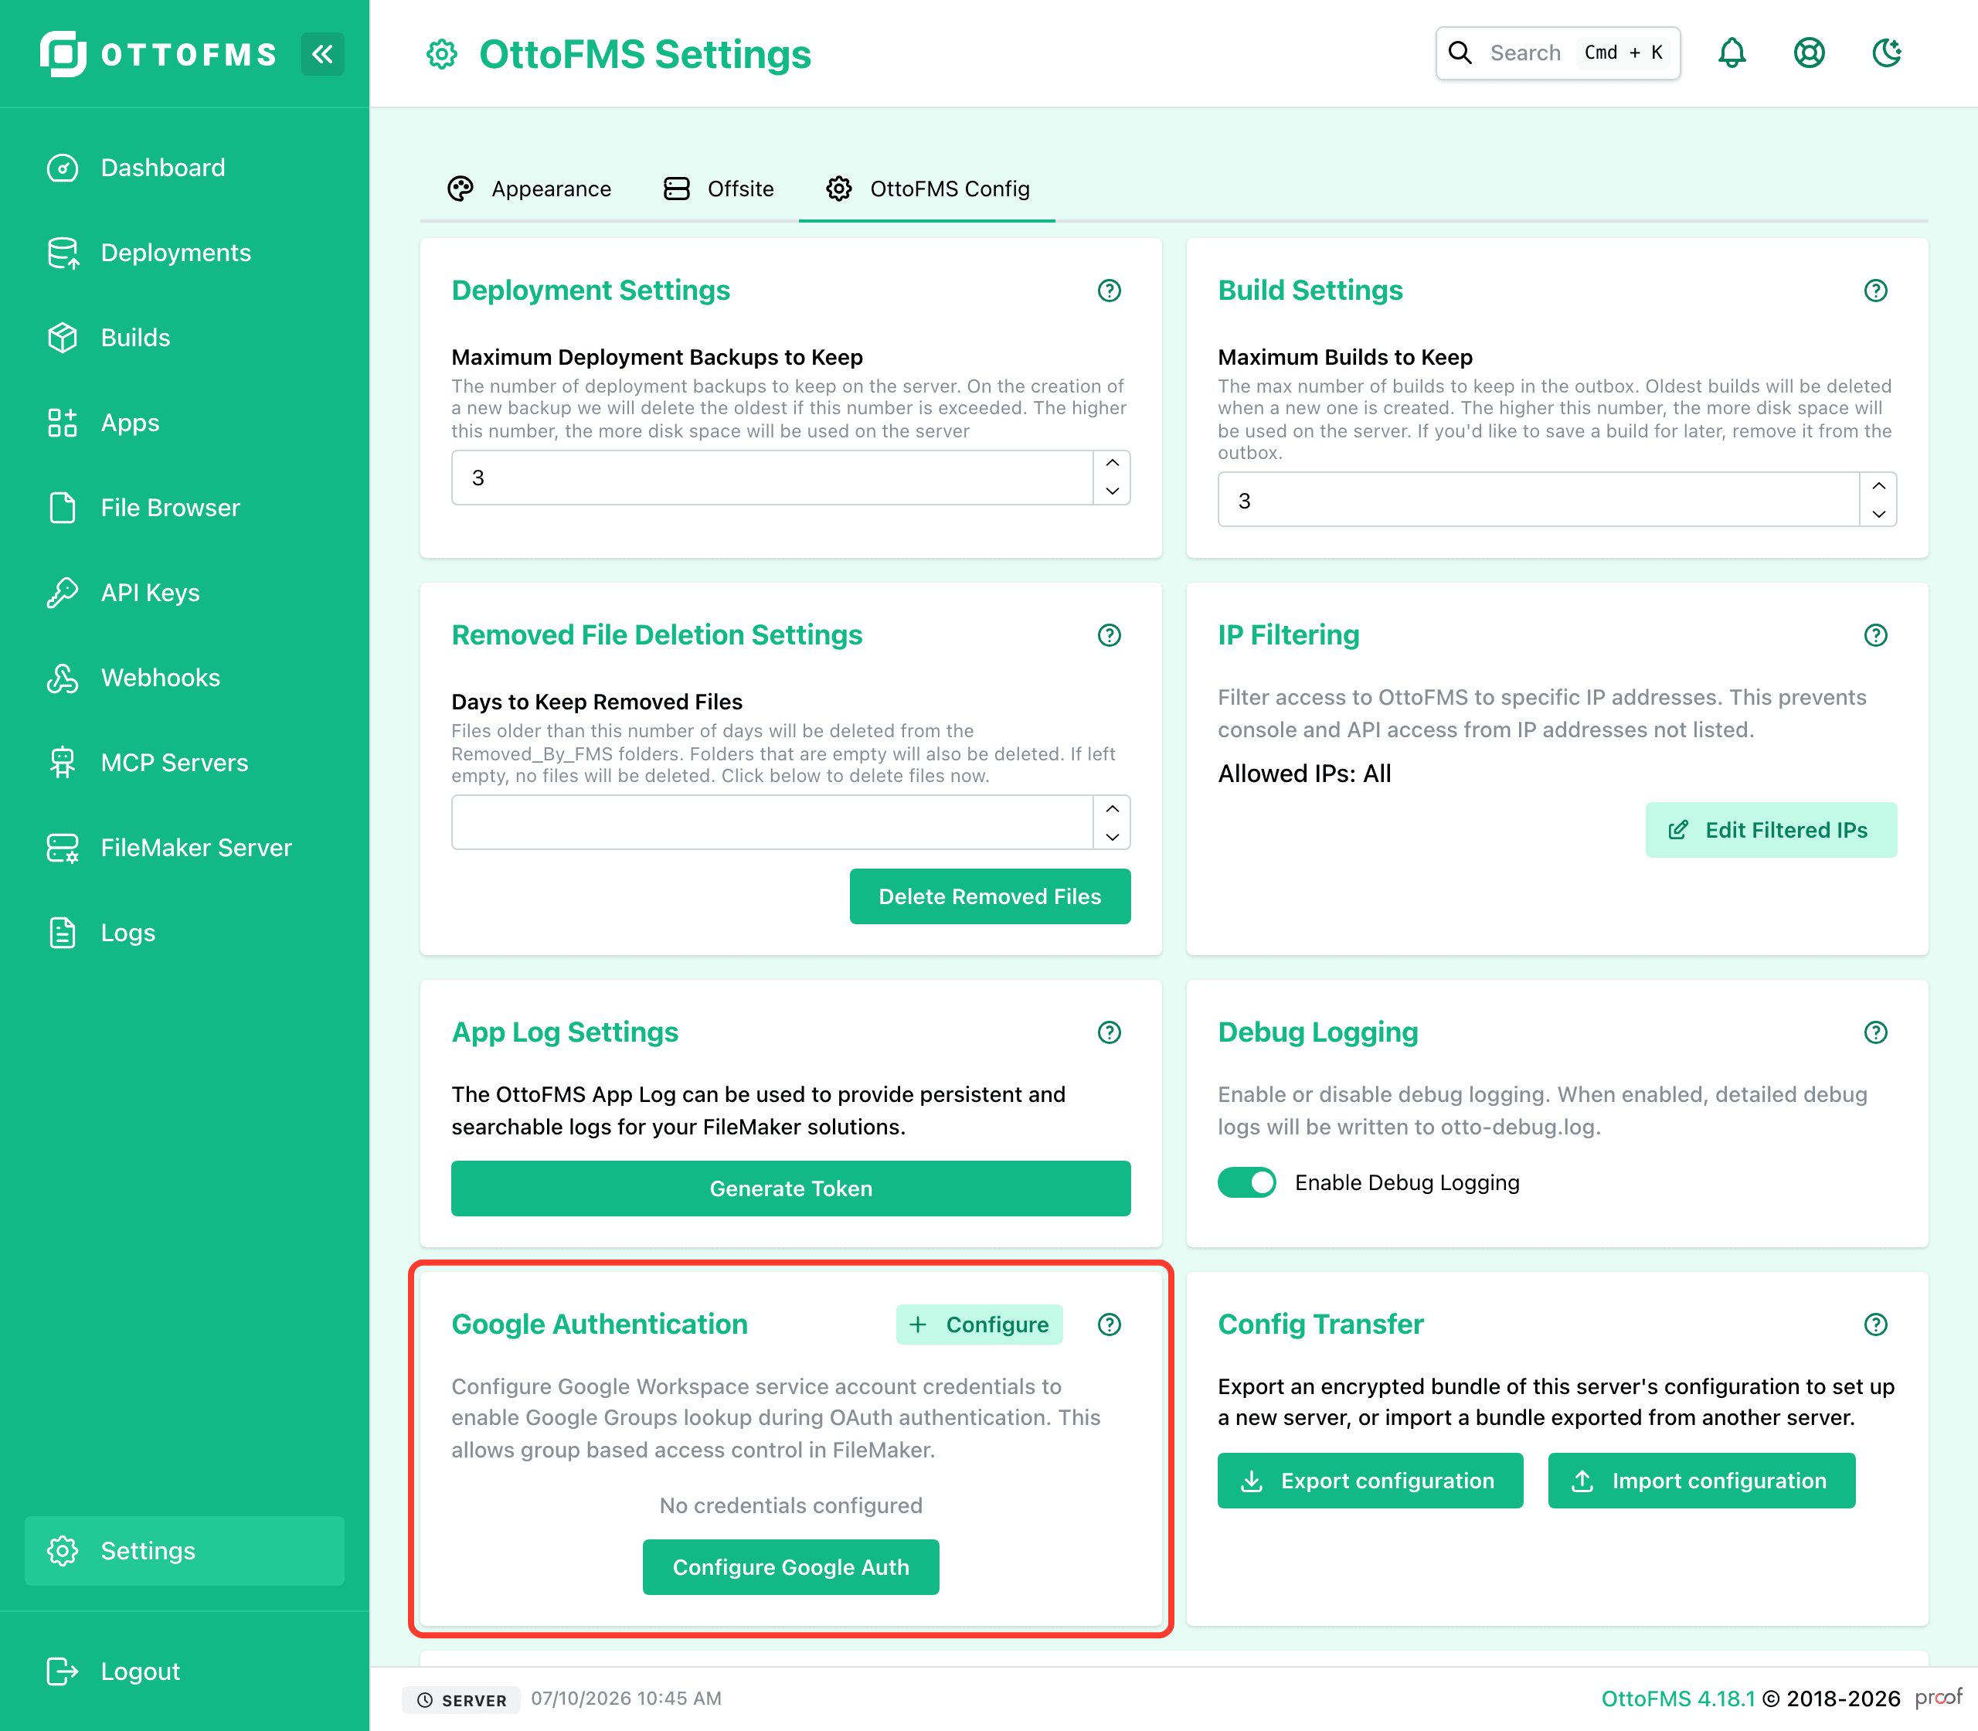Open help for Build Settings
The image size is (1978, 1731).
click(x=1876, y=291)
